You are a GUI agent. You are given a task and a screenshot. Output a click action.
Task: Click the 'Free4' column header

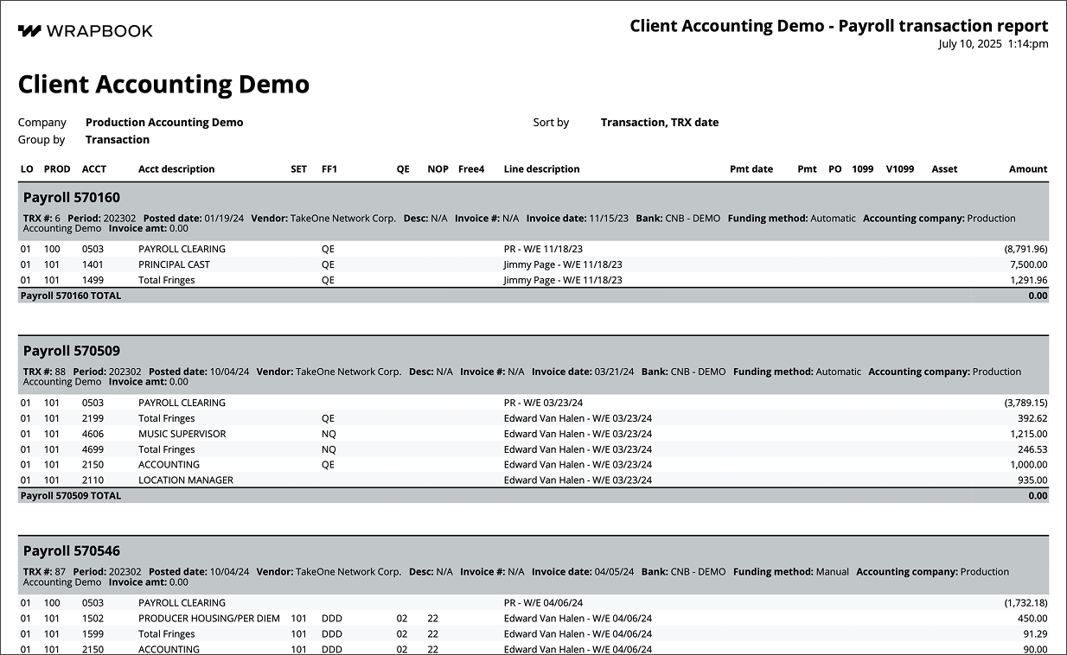(x=471, y=169)
